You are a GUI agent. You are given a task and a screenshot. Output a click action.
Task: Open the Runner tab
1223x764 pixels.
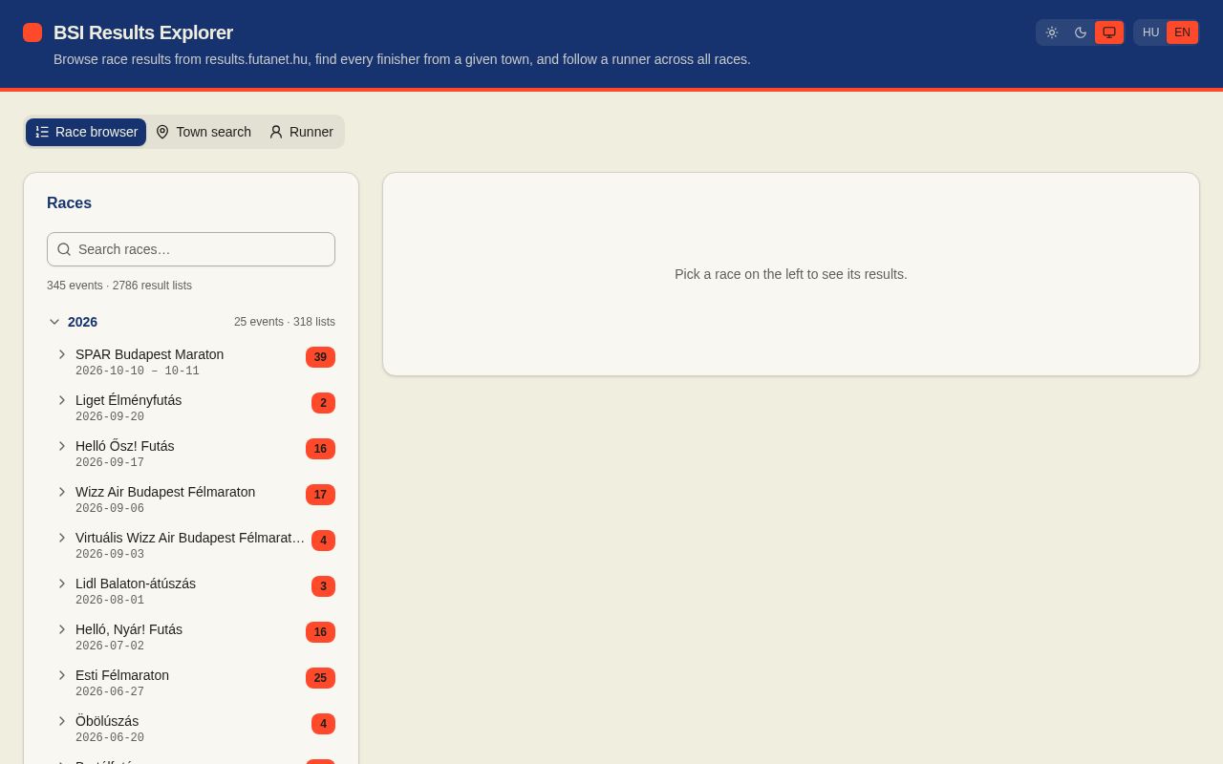[x=301, y=132]
